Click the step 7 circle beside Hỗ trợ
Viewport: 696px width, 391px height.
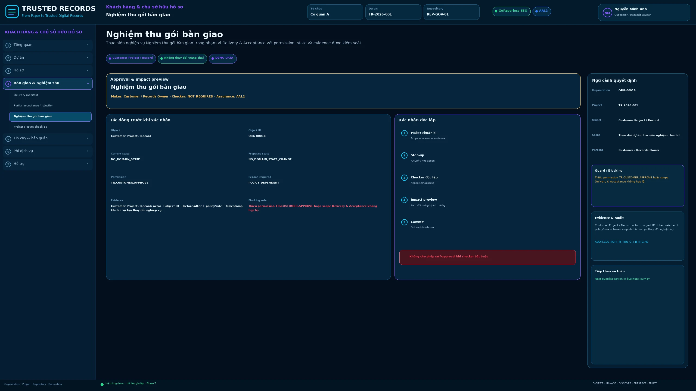pyautogui.click(x=8, y=164)
